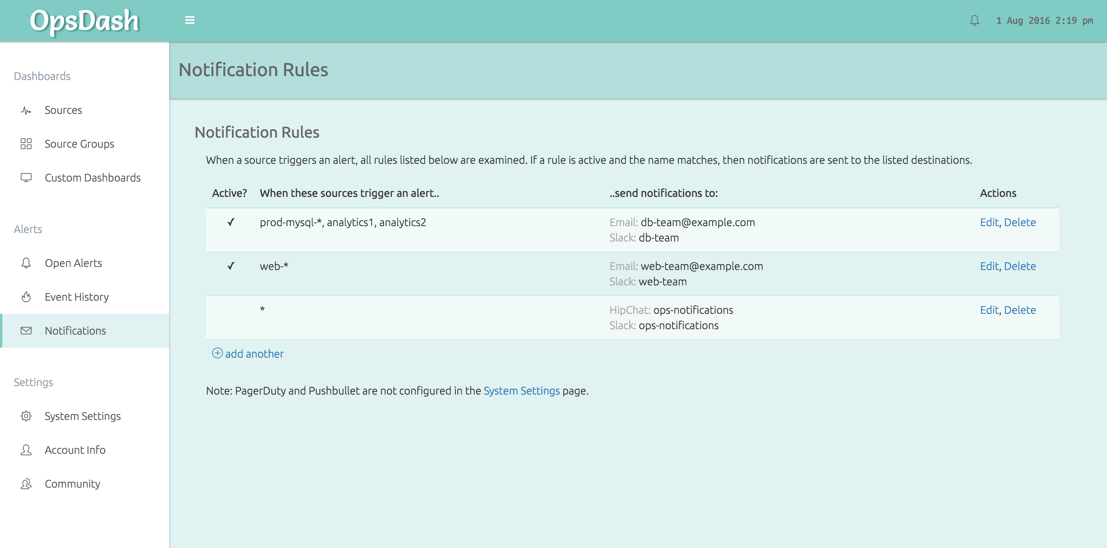
Task: Click db-team@example.com email address
Action: 698,222
